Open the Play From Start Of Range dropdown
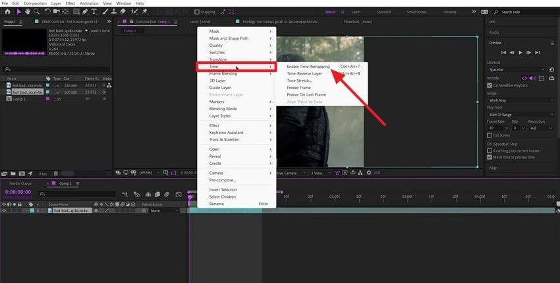 click(520, 115)
